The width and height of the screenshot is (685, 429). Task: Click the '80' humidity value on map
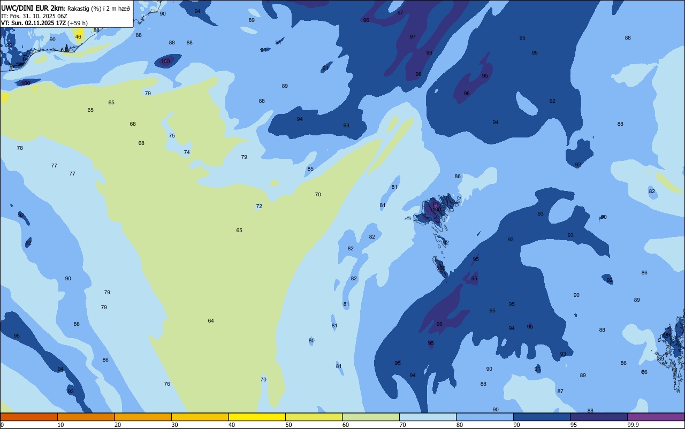pos(311,341)
